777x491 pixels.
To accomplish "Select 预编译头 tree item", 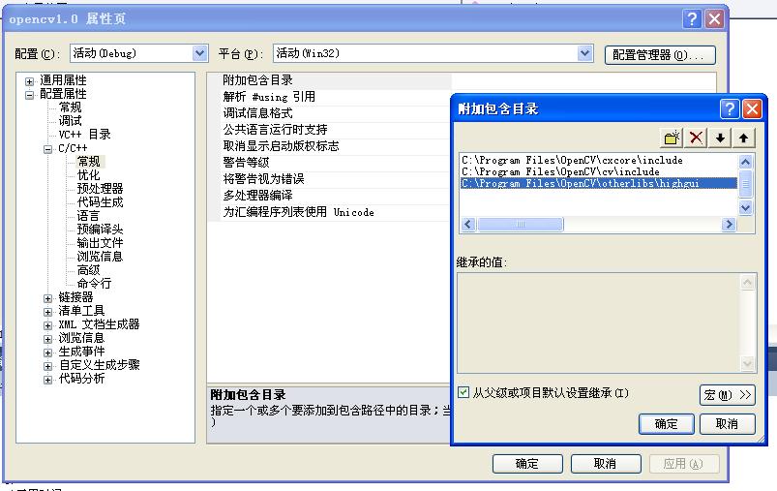I will 100,230.
